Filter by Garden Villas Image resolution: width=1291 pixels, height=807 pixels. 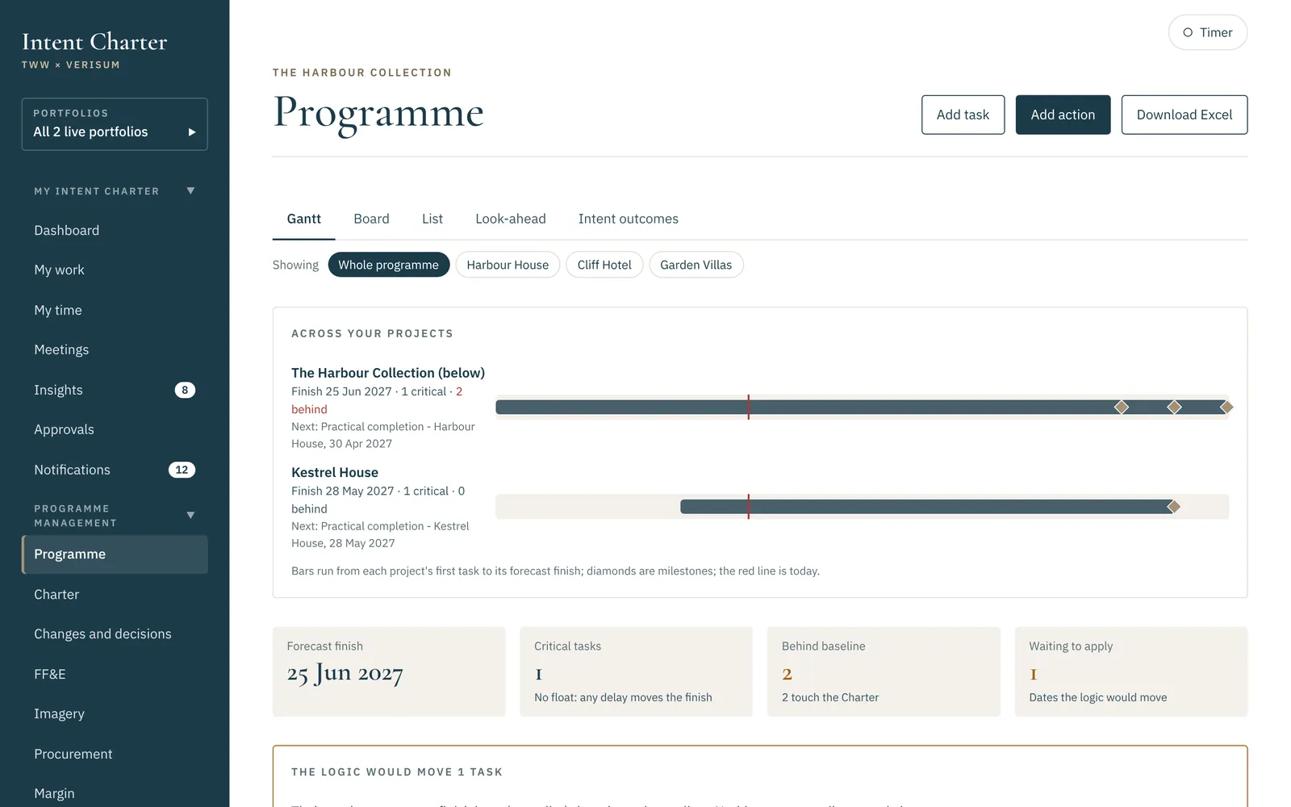(x=696, y=265)
